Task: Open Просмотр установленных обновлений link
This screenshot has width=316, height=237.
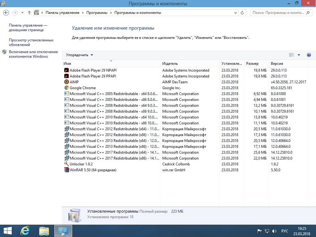Action: pyautogui.click(x=31, y=42)
